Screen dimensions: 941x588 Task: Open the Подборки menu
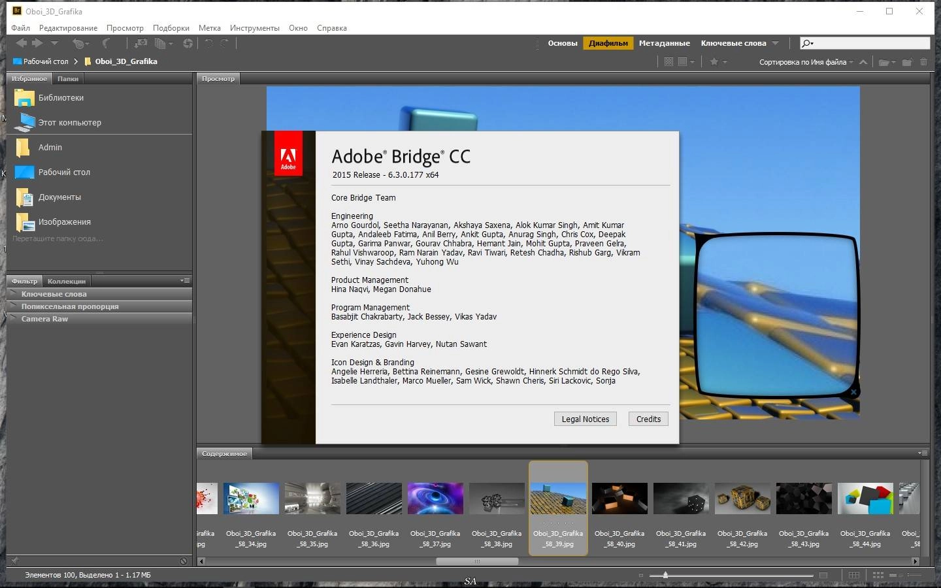[171, 28]
